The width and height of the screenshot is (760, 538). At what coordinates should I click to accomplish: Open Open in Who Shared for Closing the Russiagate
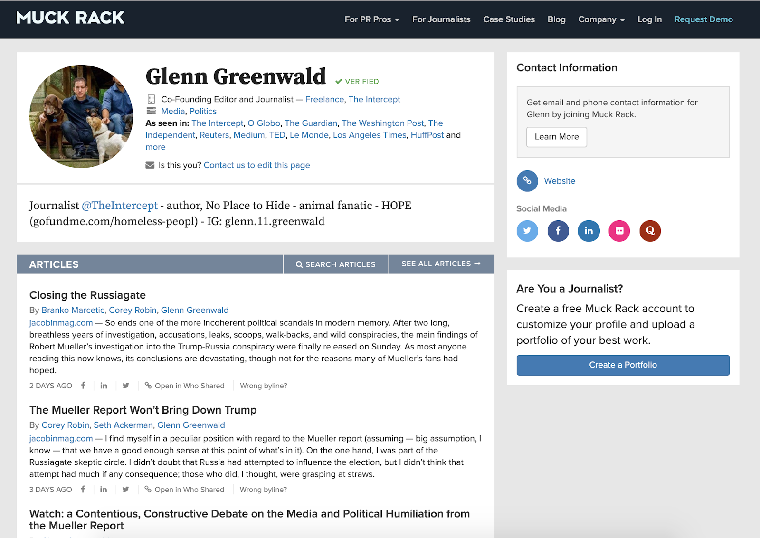pos(184,386)
